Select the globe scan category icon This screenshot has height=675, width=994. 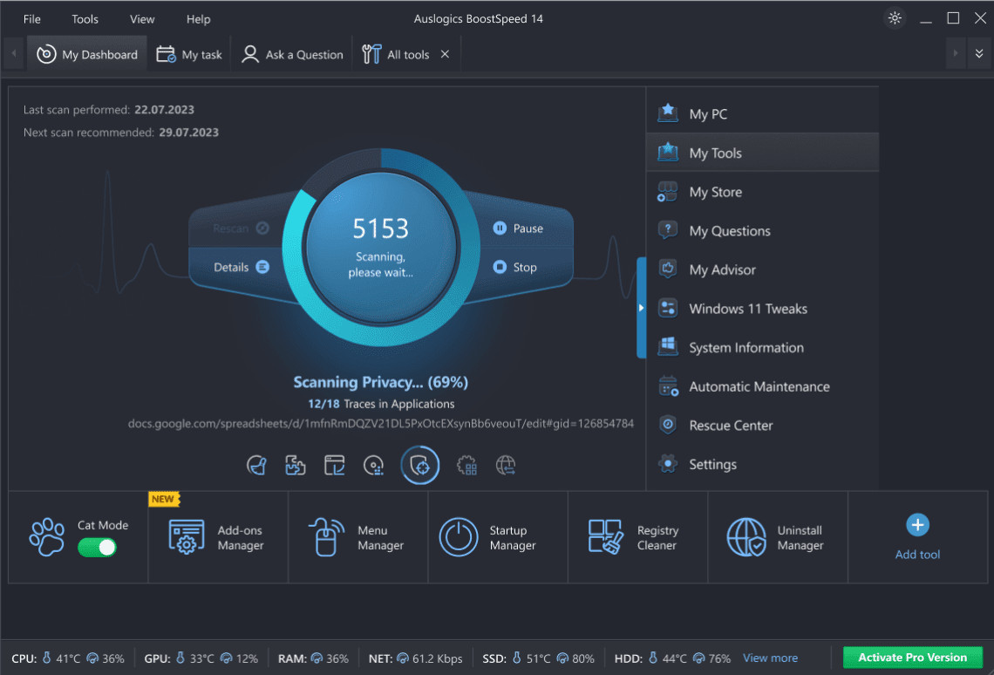coord(505,465)
